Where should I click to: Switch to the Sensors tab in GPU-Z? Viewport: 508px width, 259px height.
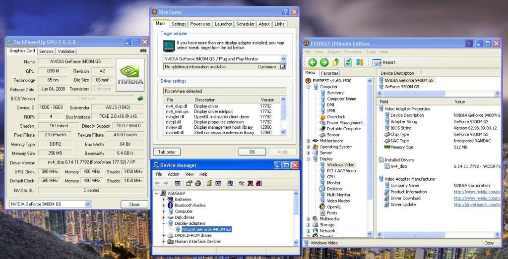tap(46, 51)
